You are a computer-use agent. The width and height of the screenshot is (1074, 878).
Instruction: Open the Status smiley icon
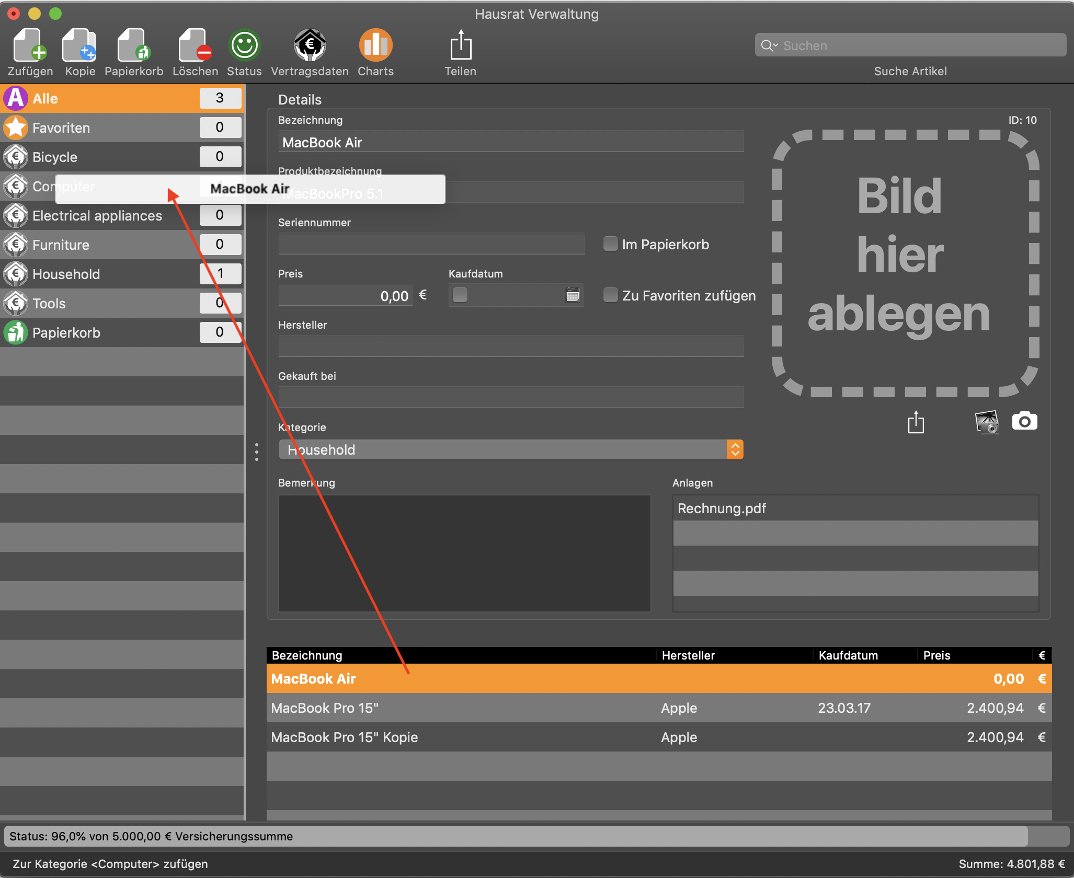coord(244,45)
